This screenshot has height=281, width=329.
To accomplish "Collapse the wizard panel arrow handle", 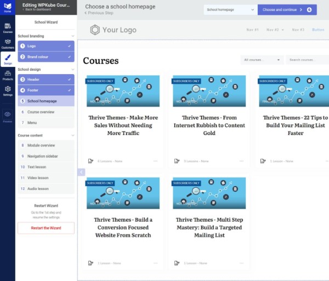I will coord(81,172).
